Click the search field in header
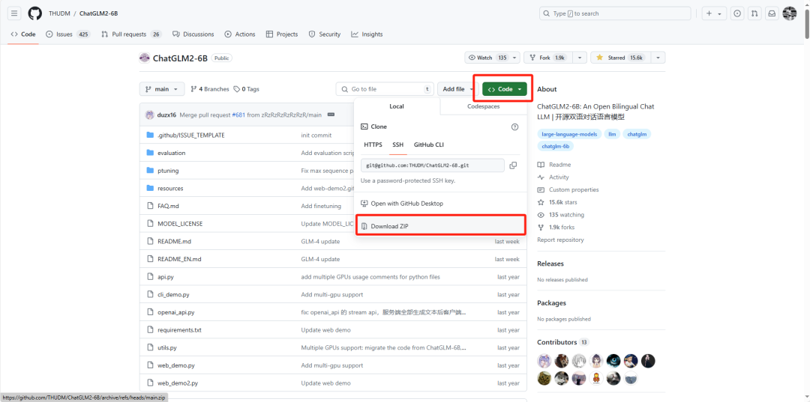The width and height of the screenshot is (810, 402). pyautogui.click(x=615, y=14)
